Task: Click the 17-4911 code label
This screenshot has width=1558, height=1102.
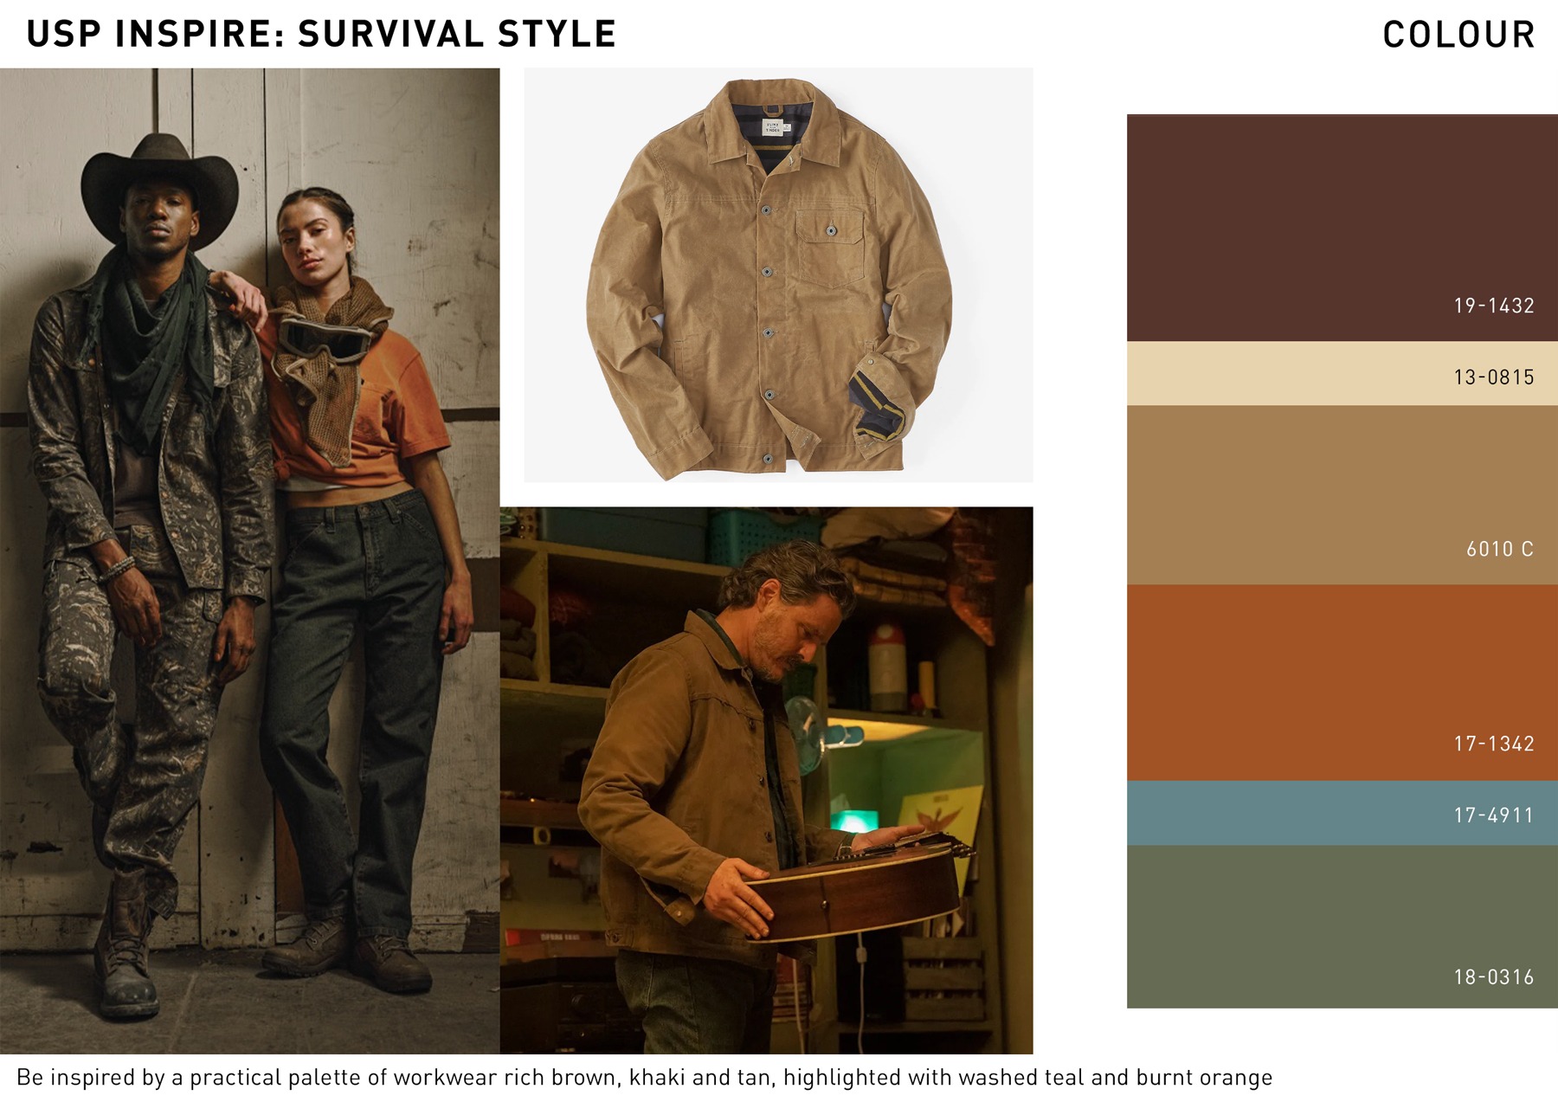Action: click(x=1494, y=815)
